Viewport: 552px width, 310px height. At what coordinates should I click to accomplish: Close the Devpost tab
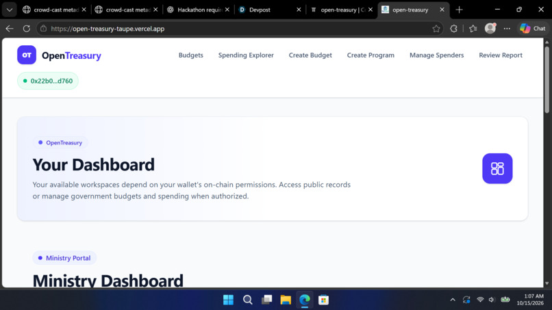[x=299, y=10]
